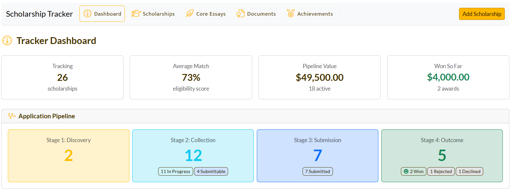Image resolution: width=511 pixels, height=190 pixels.
Task: Click the 1 Declined badge
Action: pos(470,171)
